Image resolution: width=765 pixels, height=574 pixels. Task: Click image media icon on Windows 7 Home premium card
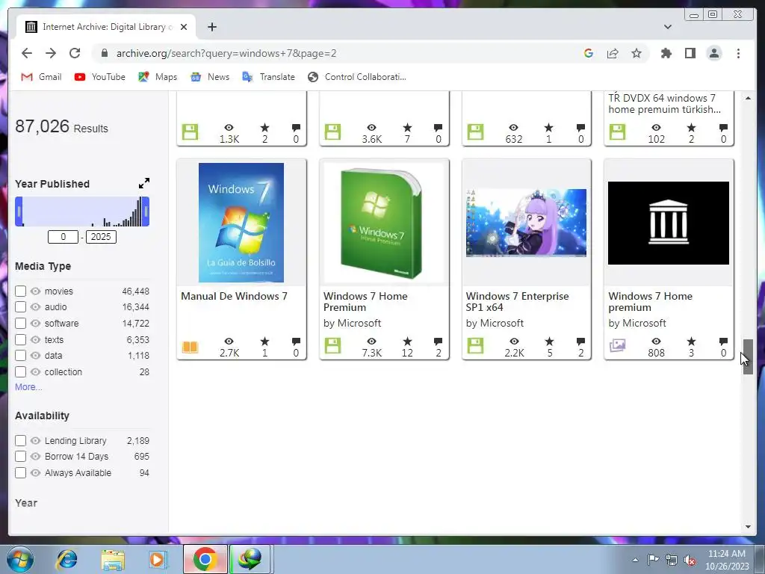(617, 345)
